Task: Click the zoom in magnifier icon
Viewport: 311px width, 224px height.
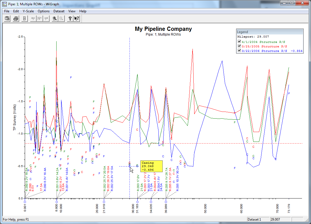Action: tap(55, 19)
